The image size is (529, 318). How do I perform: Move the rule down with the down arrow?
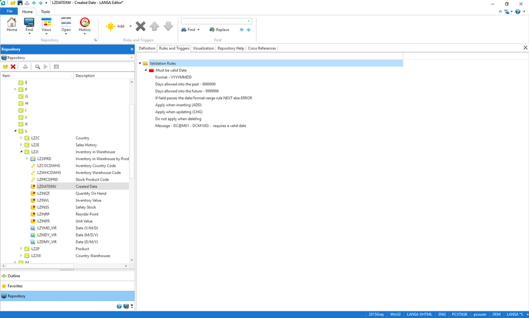(168, 26)
